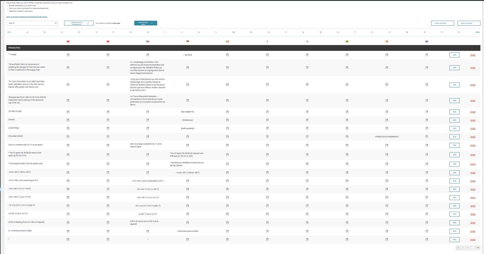
Task: Click the German flag column header
Action: tap(188, 41)
